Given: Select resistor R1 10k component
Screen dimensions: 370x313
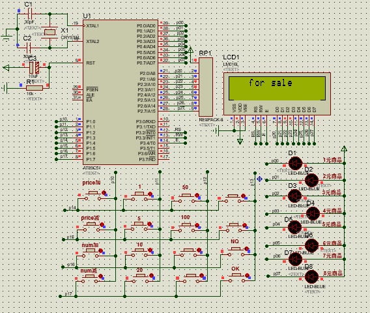Looking at the screenshot, I should coord(35,88).
